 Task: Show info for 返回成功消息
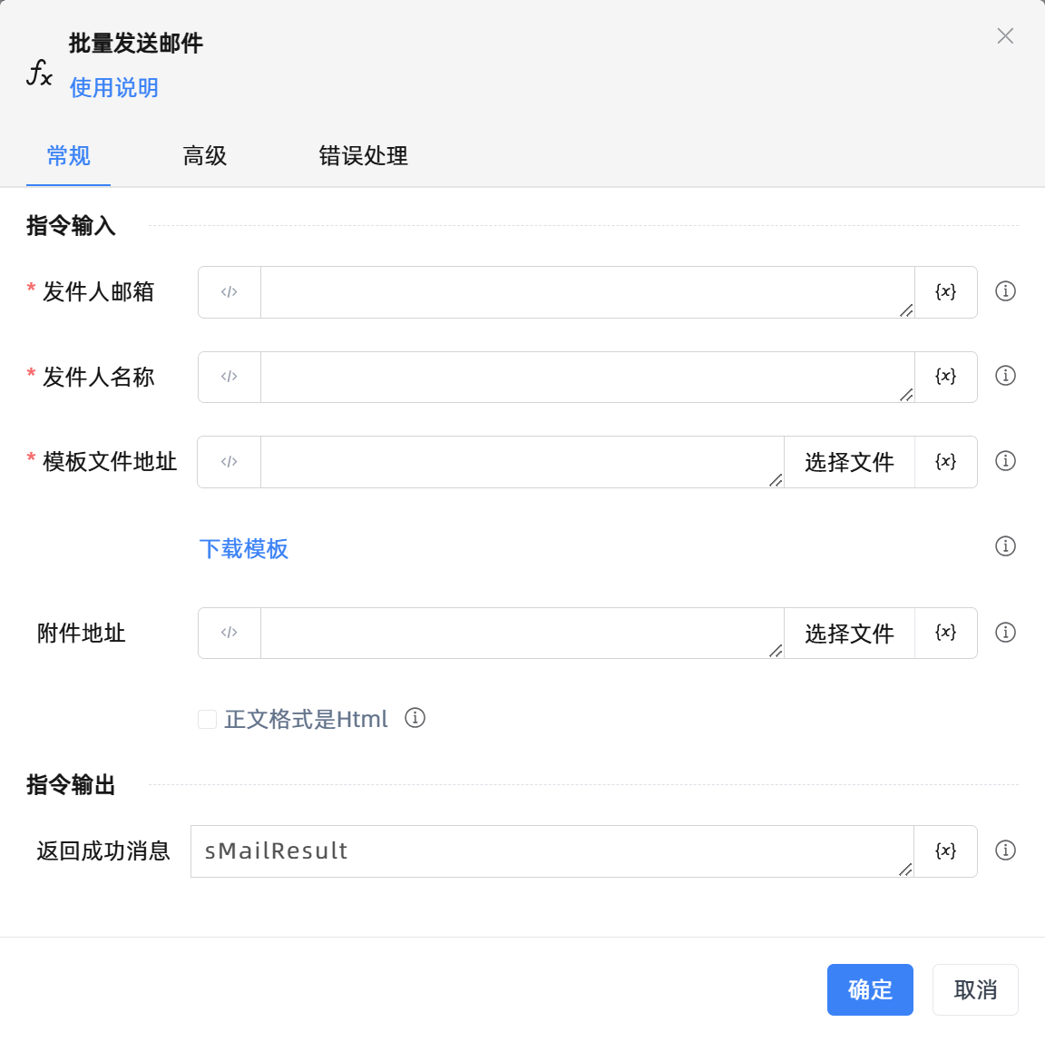[1005, 850]
